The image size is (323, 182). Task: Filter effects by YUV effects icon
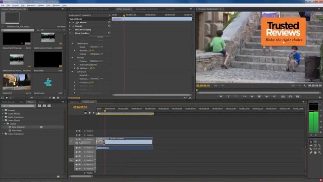[49, 106]
